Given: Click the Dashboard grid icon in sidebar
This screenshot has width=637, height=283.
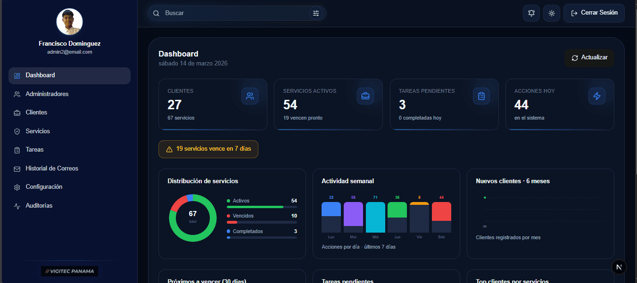Looking at the screenshot, I should 17,75.
